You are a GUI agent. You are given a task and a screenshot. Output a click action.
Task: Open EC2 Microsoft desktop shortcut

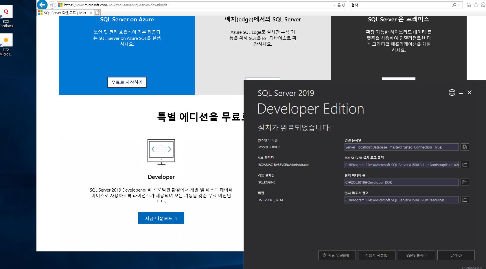[6, 45]
